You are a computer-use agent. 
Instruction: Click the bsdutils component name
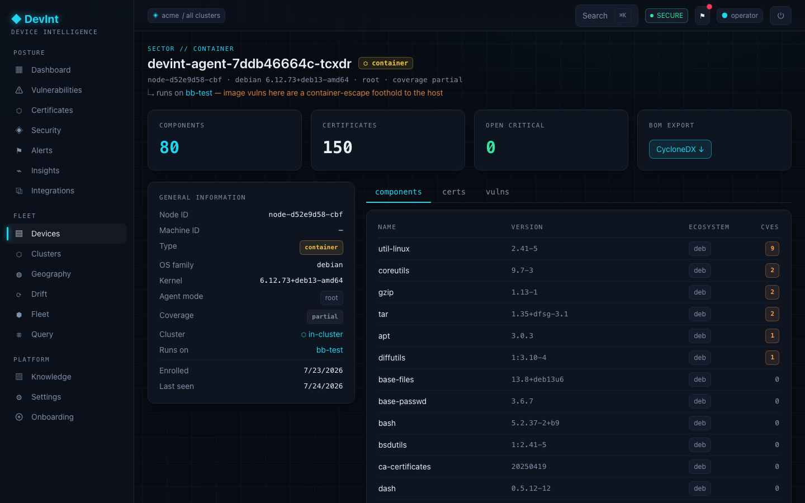[x=392, y=445]
